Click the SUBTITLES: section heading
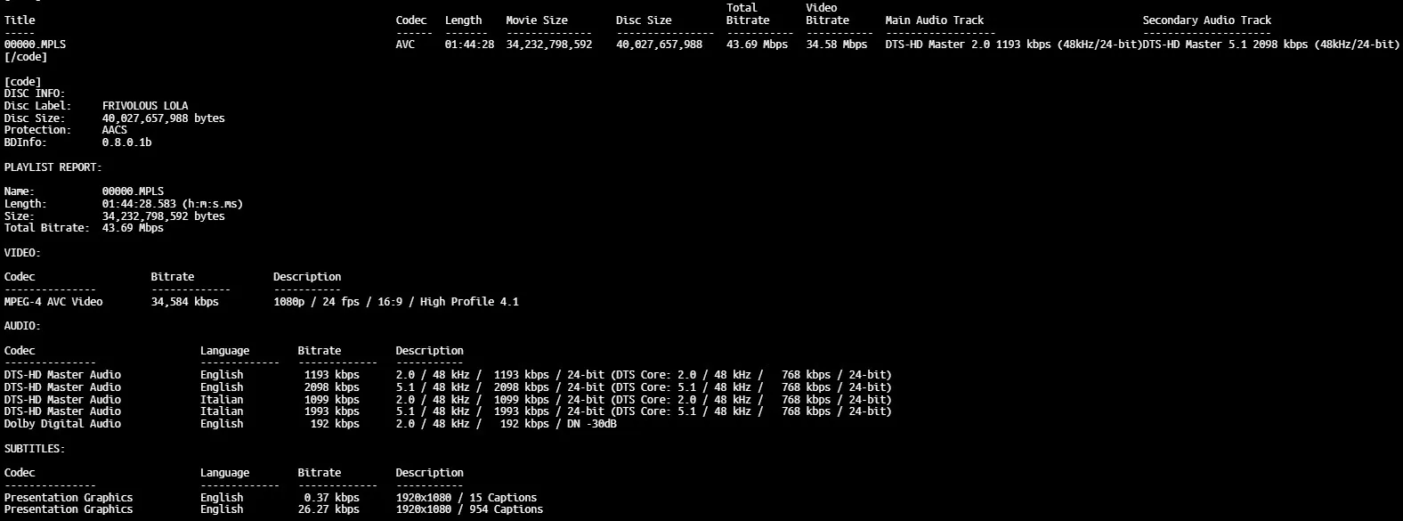The height and width of the screenshot is (521, 1403). point(35,449)
